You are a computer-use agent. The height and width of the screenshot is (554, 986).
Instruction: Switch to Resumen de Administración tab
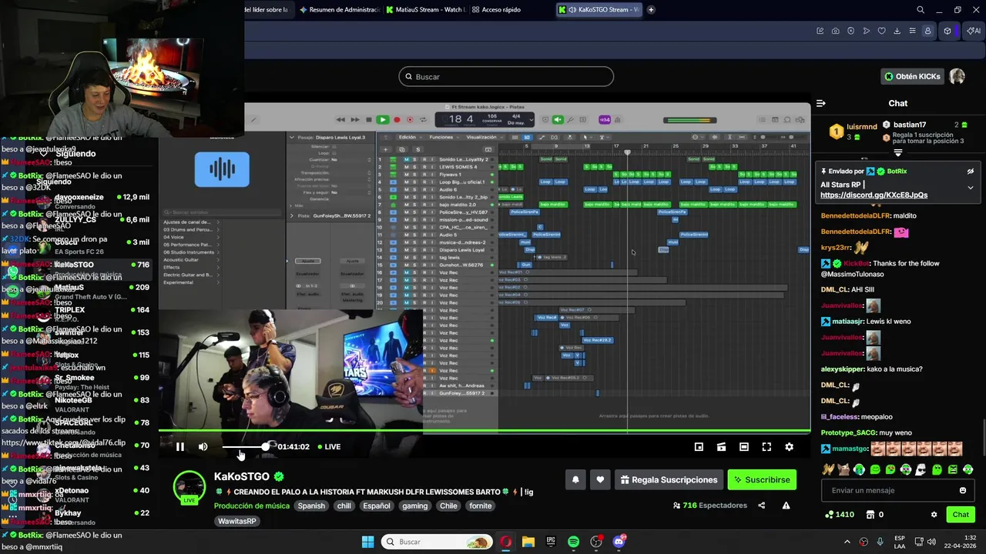[x=339, y=9]
